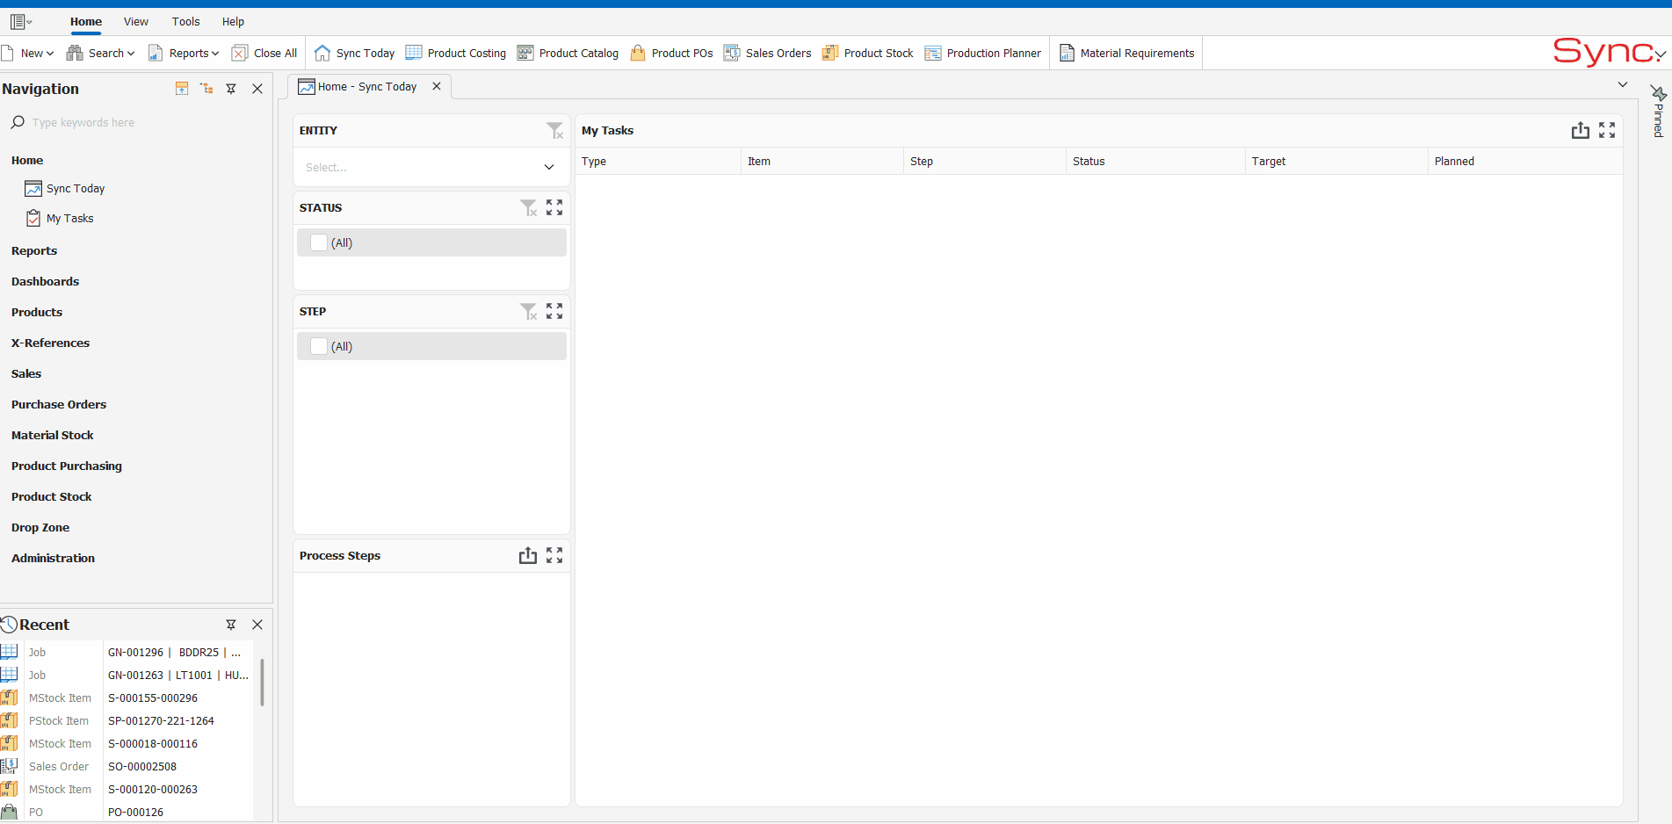
Task: Collapse the Home navigation section
Action: tap(27, 161)
